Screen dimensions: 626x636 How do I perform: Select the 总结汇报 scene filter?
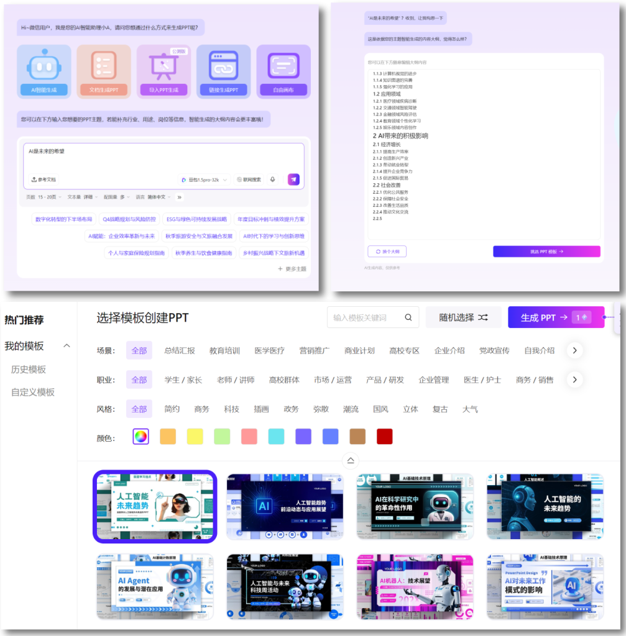179,350
